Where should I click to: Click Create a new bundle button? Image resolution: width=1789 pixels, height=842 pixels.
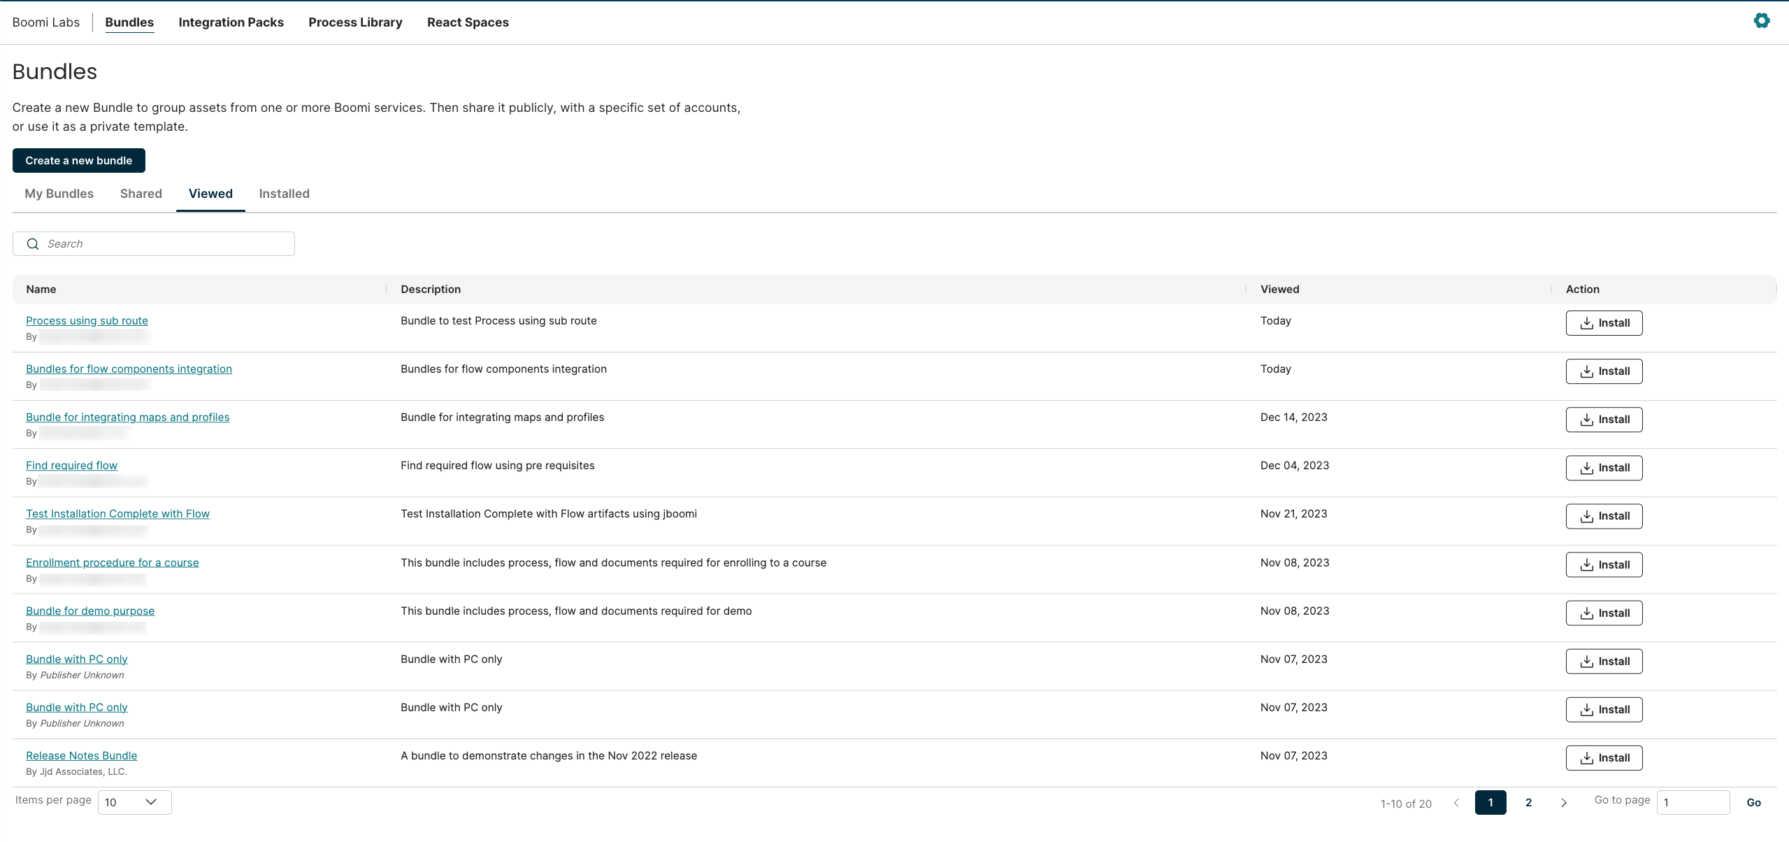click(x=78, y=161)
